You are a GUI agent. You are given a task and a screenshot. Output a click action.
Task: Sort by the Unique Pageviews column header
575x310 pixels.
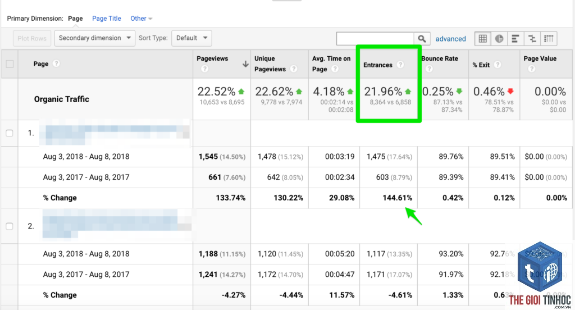coord(270,64)
